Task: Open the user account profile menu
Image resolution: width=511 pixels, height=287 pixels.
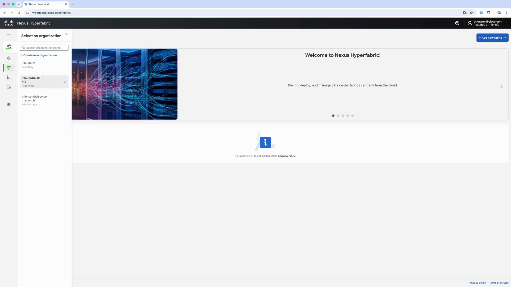Action: pos(485,23)
